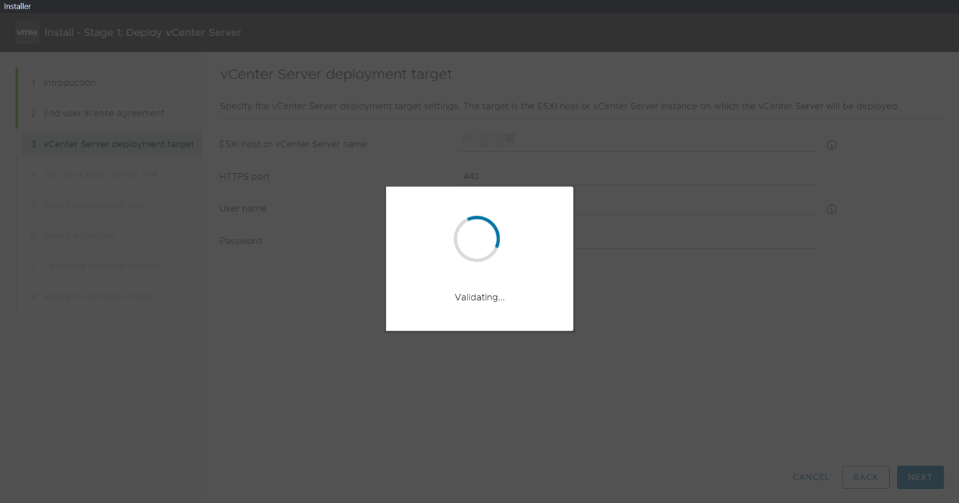The image size is (959, 503).
Task: Click the validating progress spinner
Action: click(477, 239)
